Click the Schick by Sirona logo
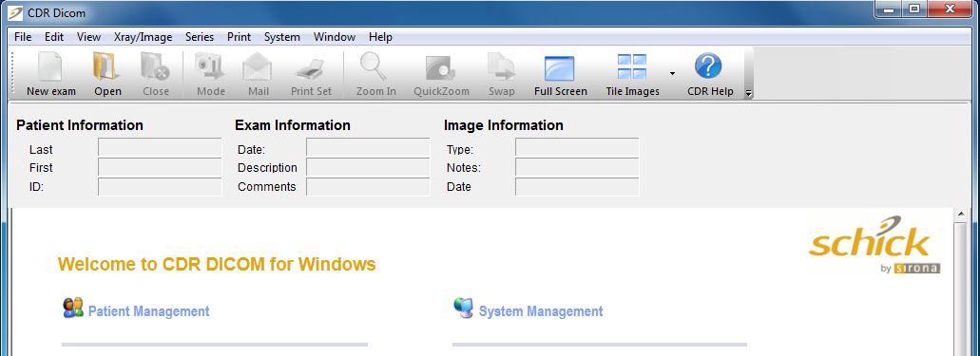 point(874,244)
